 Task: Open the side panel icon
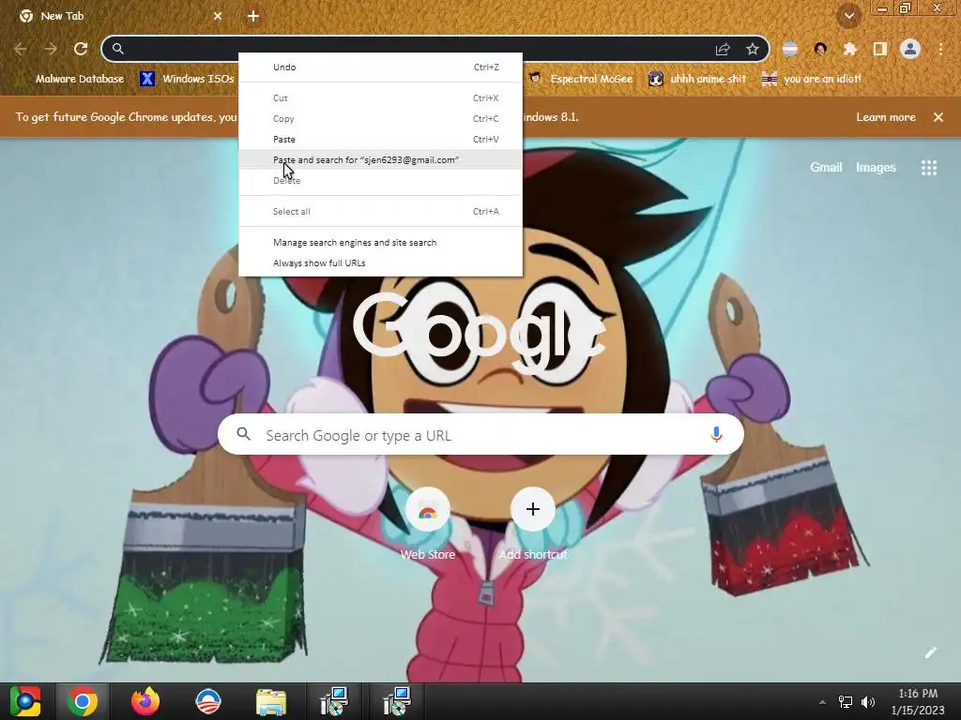click(880, 49)
